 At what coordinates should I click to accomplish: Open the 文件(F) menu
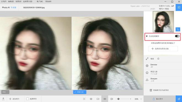click(x=4, y=1)
